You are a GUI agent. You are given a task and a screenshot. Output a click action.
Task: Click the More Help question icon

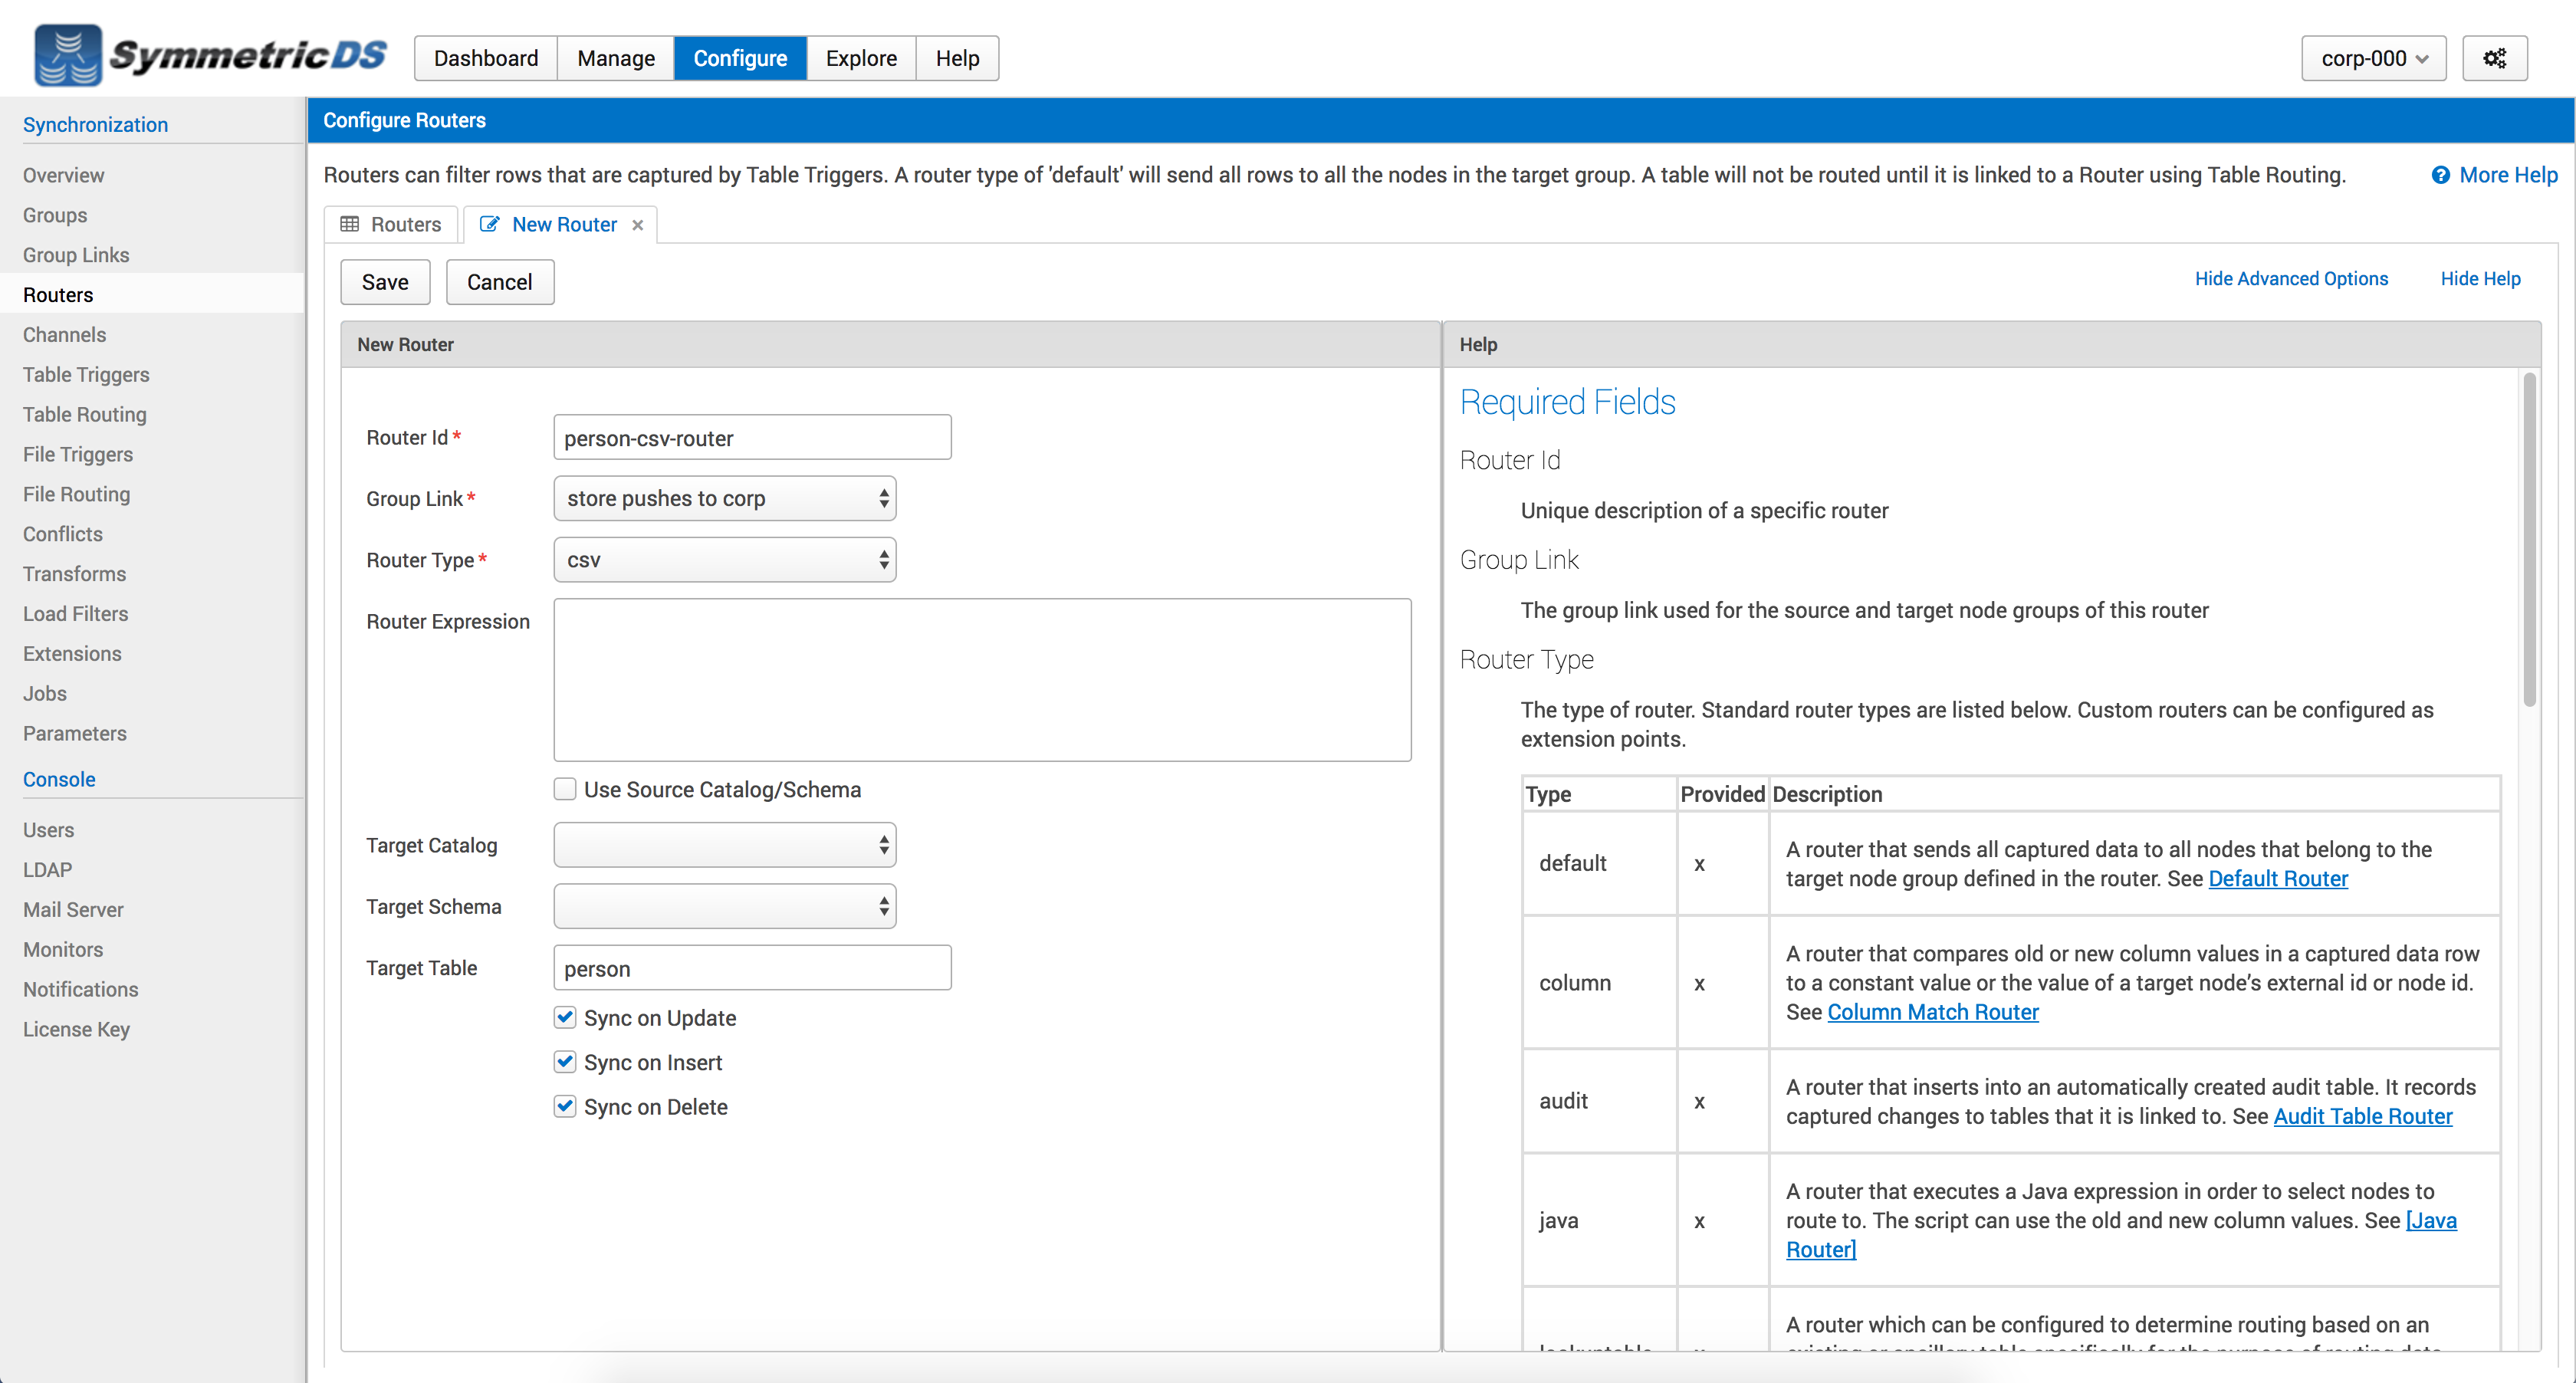(x=2440, y=175)
